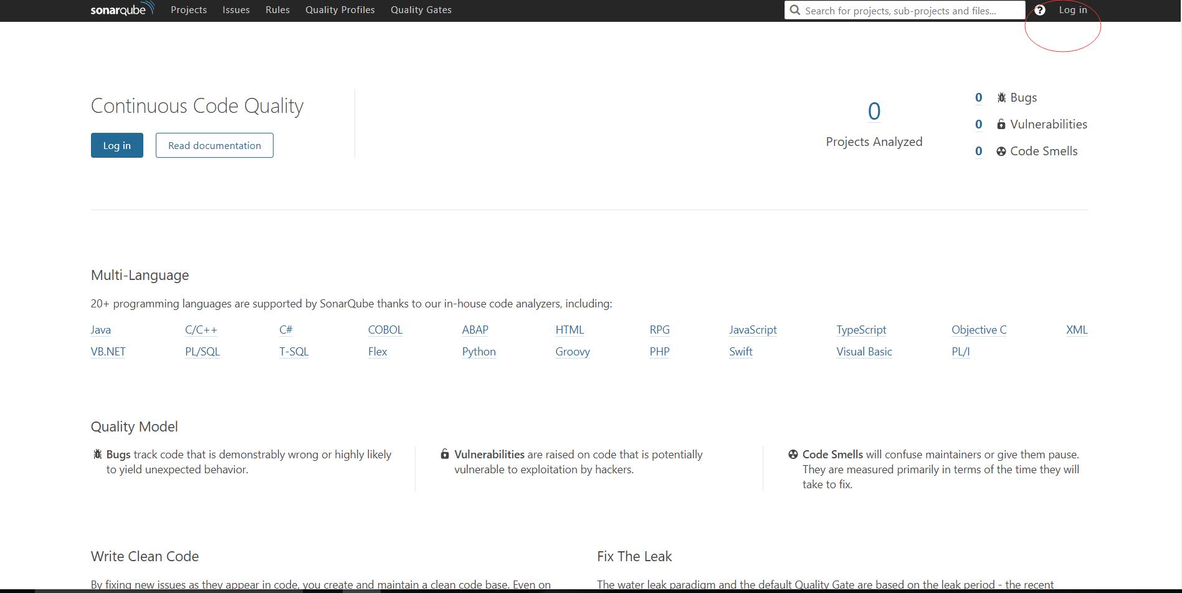Click the Bugs icon in statistics
The width and height of the screenshot is (1182, 593).
tap(1001, 97)
